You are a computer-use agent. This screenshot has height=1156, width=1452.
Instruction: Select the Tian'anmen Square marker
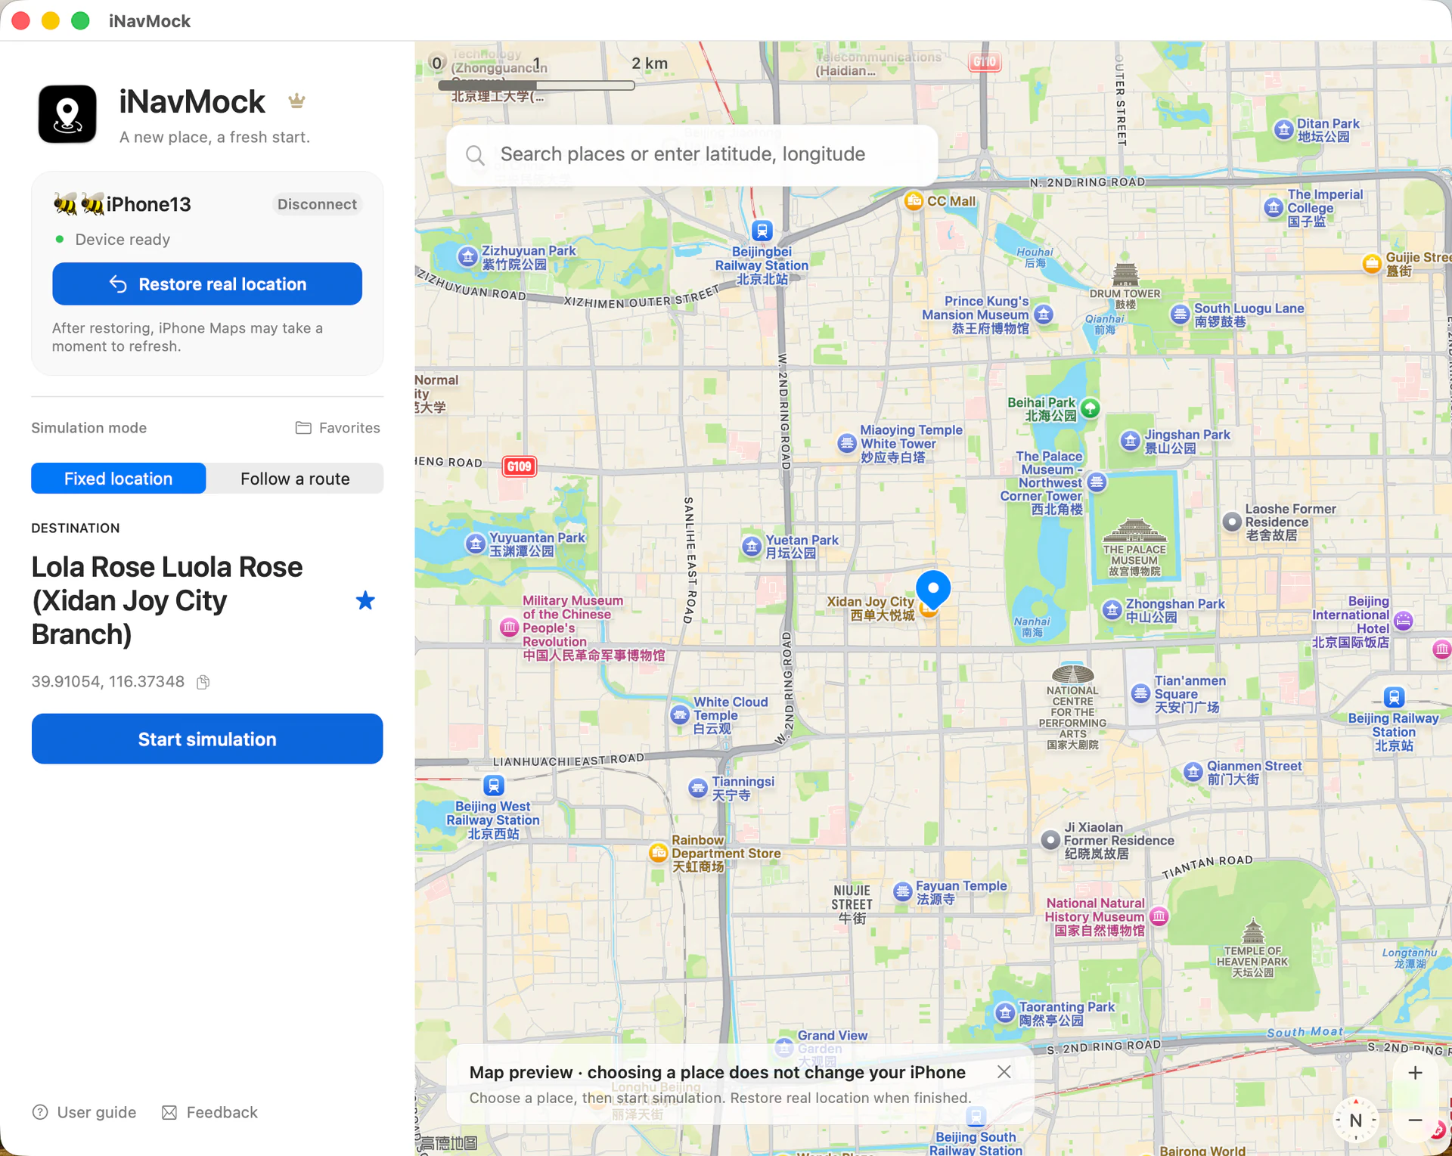click(x=1140, y=693)
